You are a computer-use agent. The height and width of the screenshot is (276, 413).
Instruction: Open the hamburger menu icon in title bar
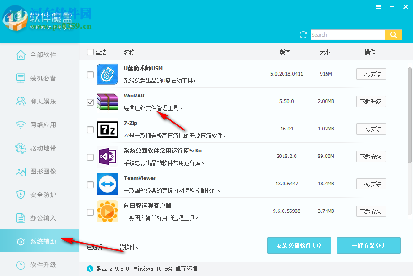378,7
